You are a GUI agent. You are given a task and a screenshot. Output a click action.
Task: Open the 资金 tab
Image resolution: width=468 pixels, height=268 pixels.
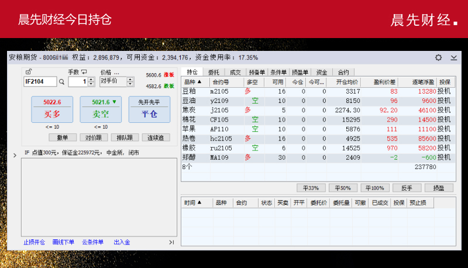pyautogui.click(x=321, y=72)
